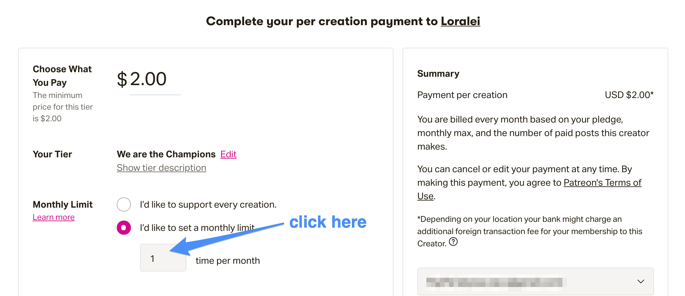685x296 pixels.
Task: Edit the $2.00 payment amount
Action: [x=141, y=79]
